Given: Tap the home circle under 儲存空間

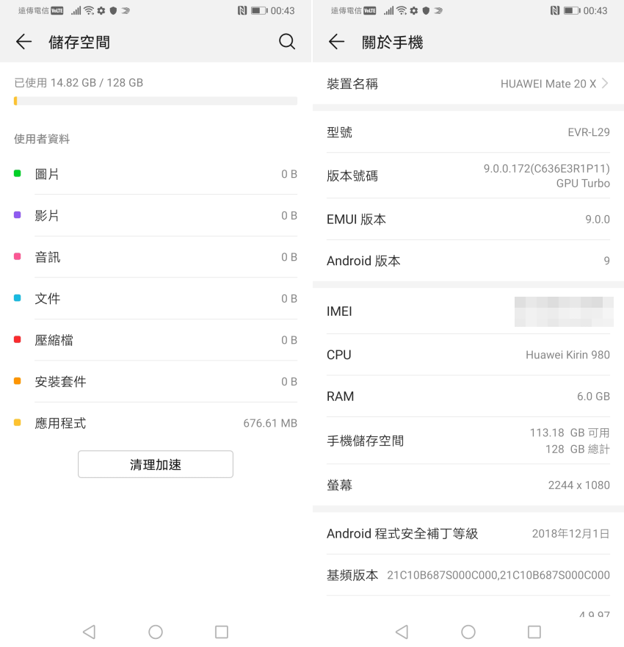Looking at the screenshot, I should [x=156, y=632].
